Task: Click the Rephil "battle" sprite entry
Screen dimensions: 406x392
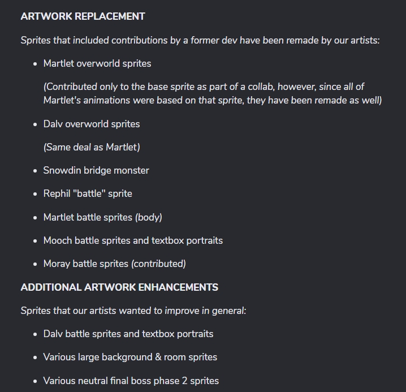Action: [x=88, y=193]
